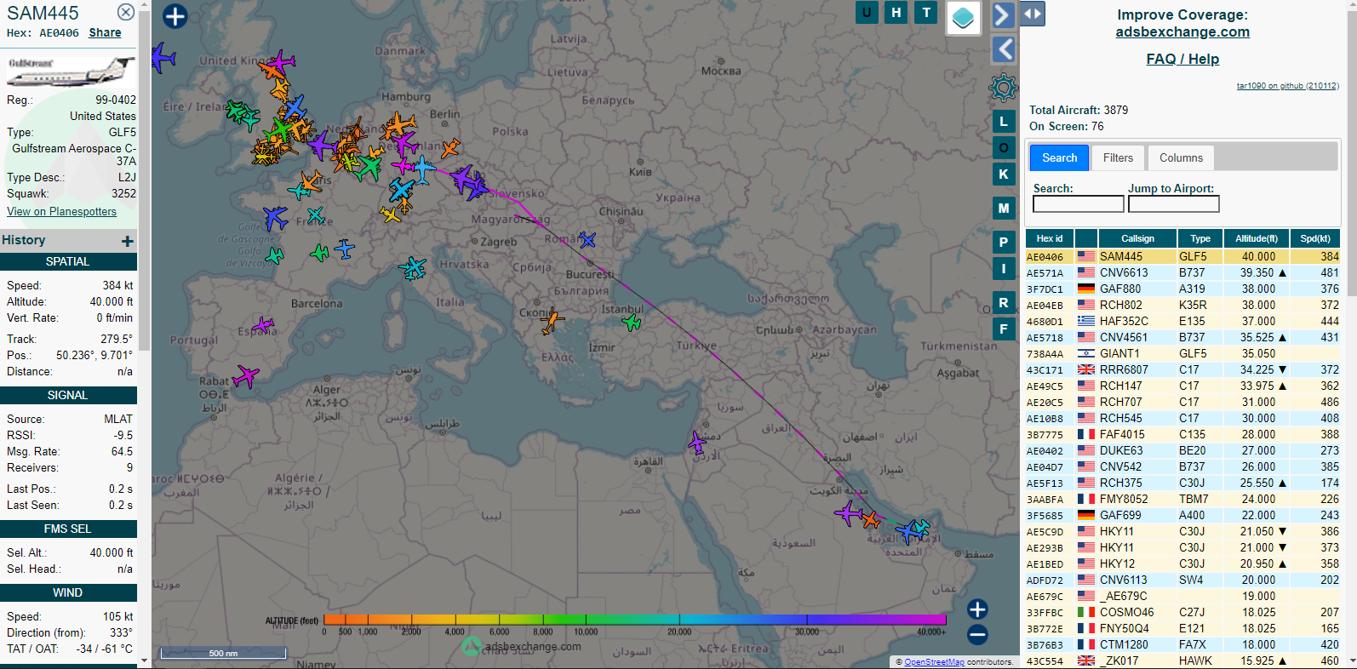Click the Gulfstream aircraft photo thumbnail
The width and height of the screenshot is (1357, 669).
[71, 71]
